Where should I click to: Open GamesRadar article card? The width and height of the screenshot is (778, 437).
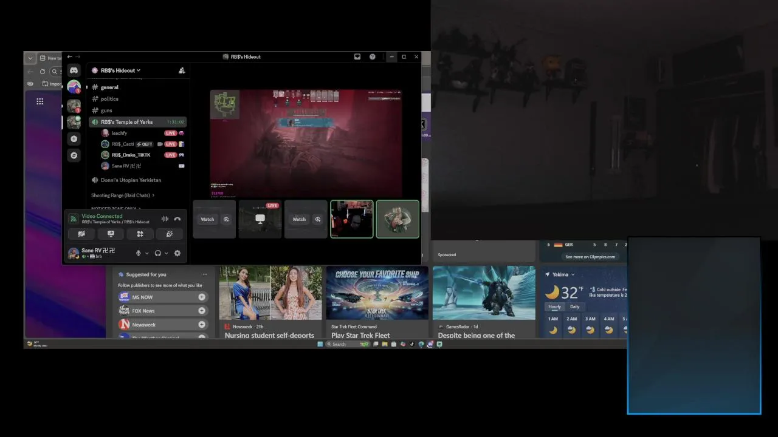(x=484, y=302)
